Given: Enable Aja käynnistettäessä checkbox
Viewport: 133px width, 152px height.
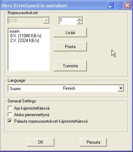Looking at the screenshot, I should tap(10, 108).
